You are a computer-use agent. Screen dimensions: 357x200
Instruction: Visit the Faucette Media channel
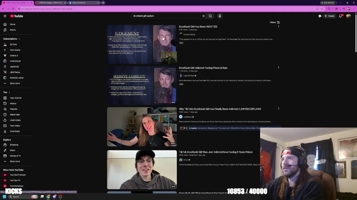[x=189, y=34]
